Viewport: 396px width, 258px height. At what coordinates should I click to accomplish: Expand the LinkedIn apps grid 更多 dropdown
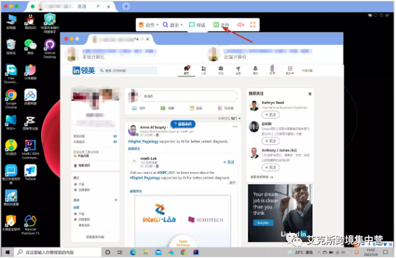290,71
